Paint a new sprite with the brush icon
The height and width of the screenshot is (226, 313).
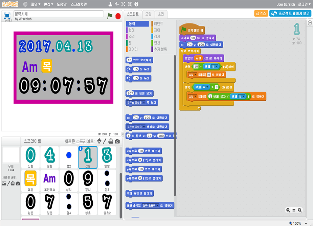tap(105, 141)
